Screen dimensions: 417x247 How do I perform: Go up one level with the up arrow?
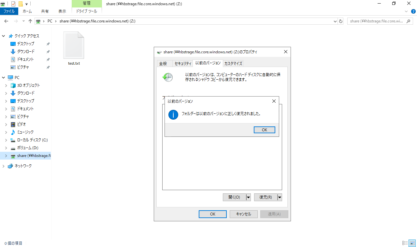pos(30,21)
